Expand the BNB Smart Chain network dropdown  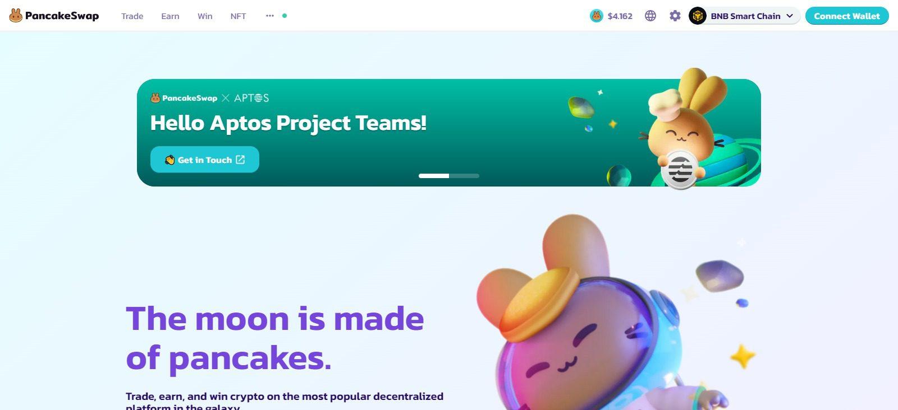coord(744,16)
